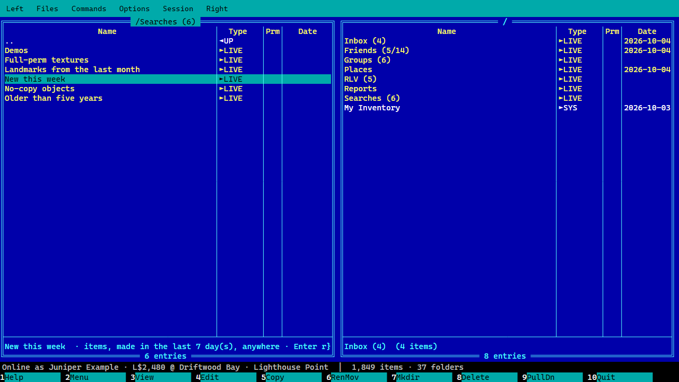This screenshot has width=679, height=382.
Task: Click the /Searches (6) panel title
Action: 166,22
